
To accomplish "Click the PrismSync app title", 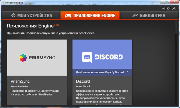I will coord(20,81).
